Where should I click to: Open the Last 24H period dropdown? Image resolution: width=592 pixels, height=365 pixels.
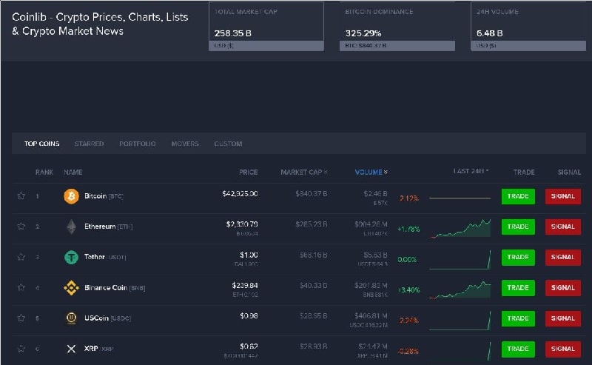click(x=471, y=171)
